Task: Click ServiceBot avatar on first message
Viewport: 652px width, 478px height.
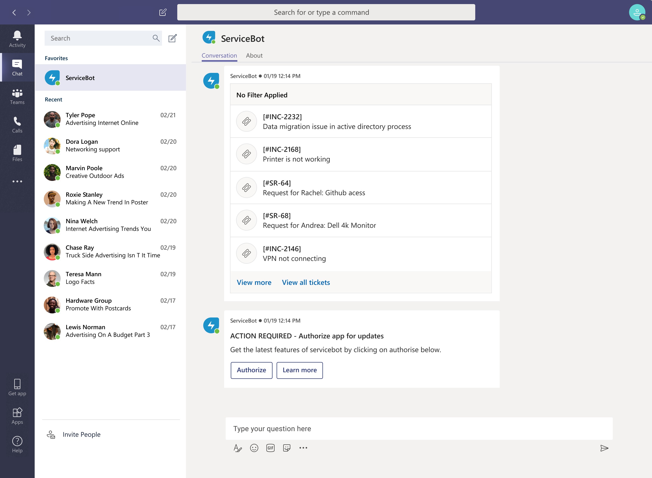Action: click(211, 81)
